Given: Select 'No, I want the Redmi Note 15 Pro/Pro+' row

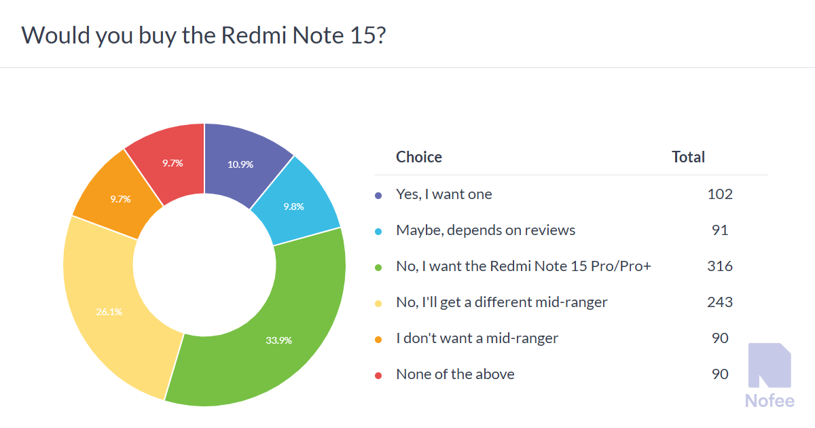Looking at the screenshot, I should pos(524,266).
